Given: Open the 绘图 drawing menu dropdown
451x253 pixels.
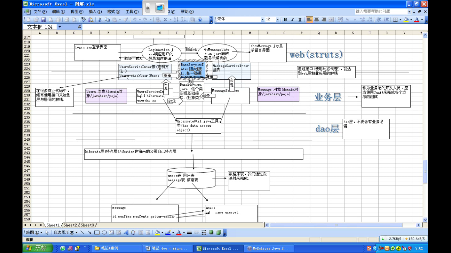Looking at the screenshot, I should pos(34,233).
